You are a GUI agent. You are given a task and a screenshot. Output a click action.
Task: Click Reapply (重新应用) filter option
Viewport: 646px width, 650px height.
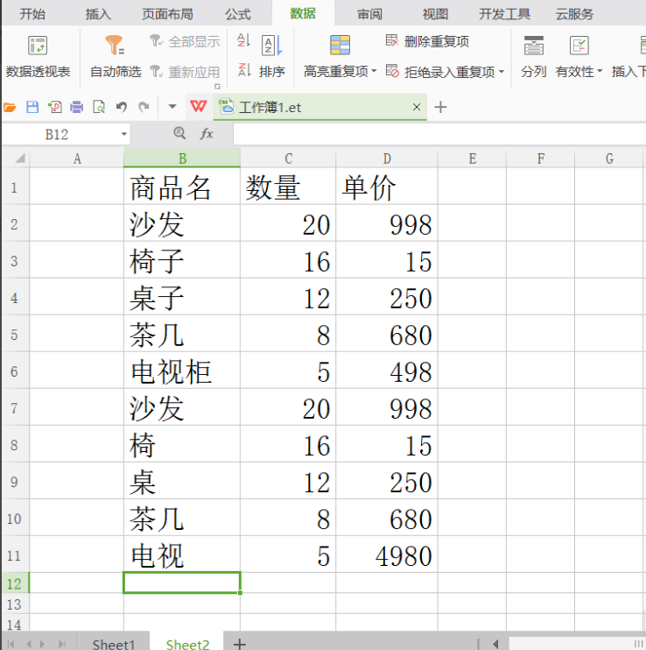[x=185, y=72]
